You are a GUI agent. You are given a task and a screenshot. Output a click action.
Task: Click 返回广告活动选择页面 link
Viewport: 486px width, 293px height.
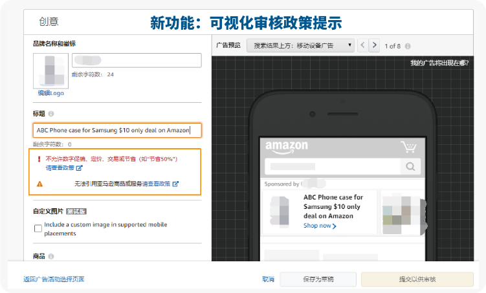click(54, 279)
